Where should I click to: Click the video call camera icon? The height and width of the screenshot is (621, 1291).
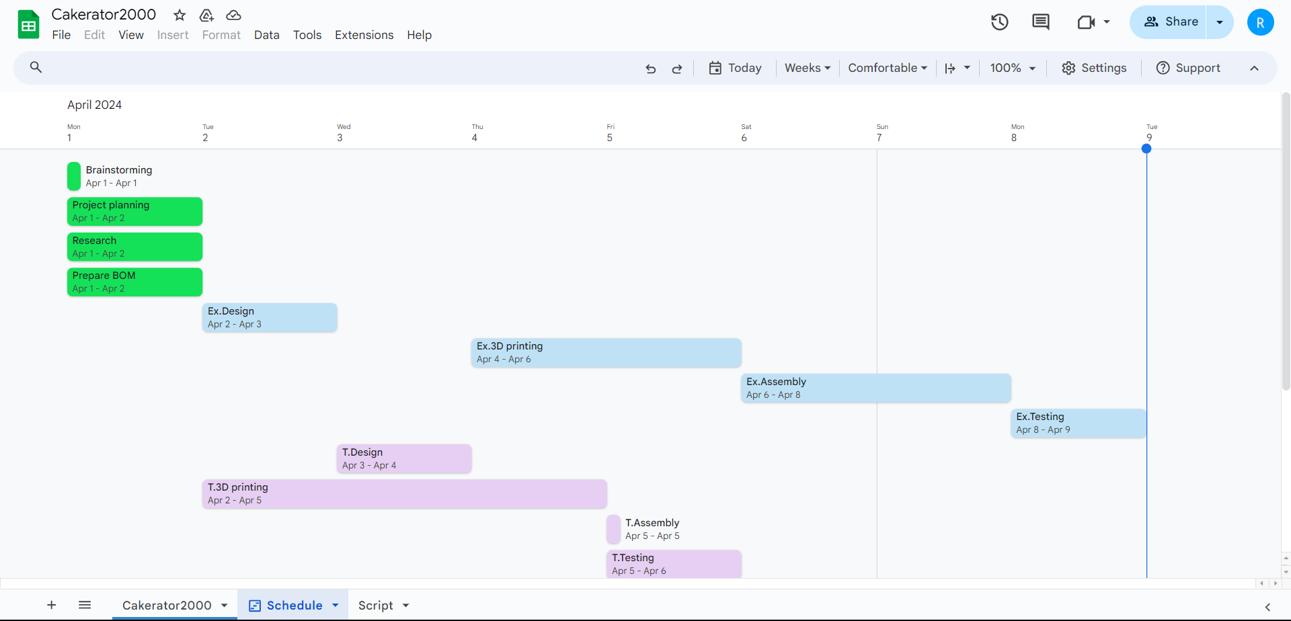[1086, 22]
